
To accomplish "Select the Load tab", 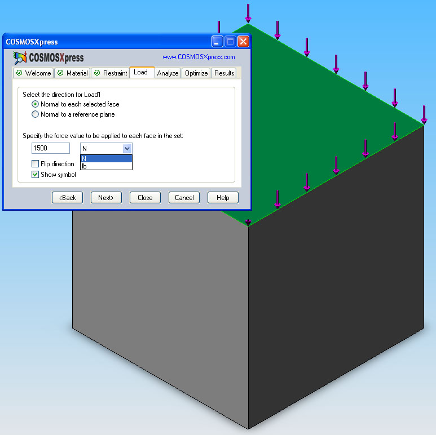I will 142,72.
